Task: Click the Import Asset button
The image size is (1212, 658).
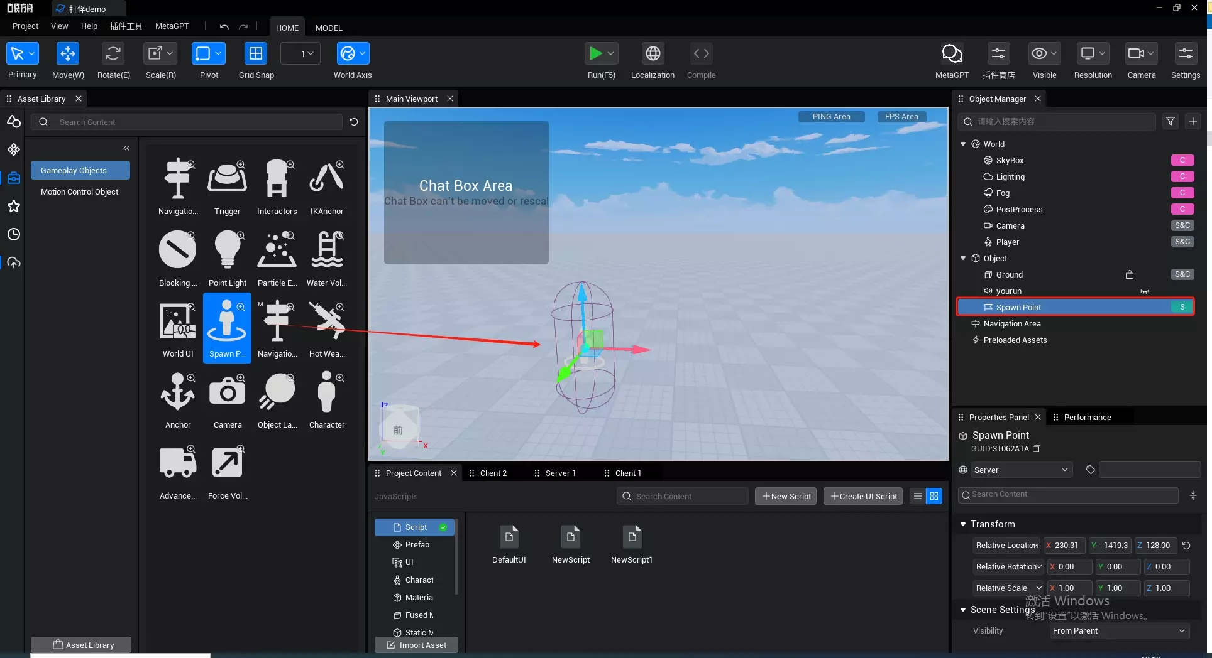Action: 416,645
